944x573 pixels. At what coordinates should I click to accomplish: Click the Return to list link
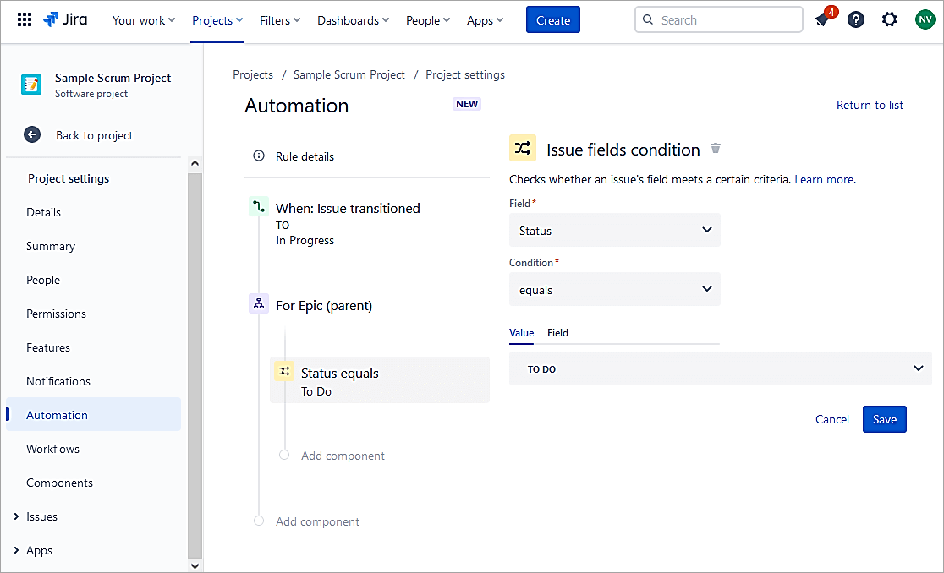point(870,105)
